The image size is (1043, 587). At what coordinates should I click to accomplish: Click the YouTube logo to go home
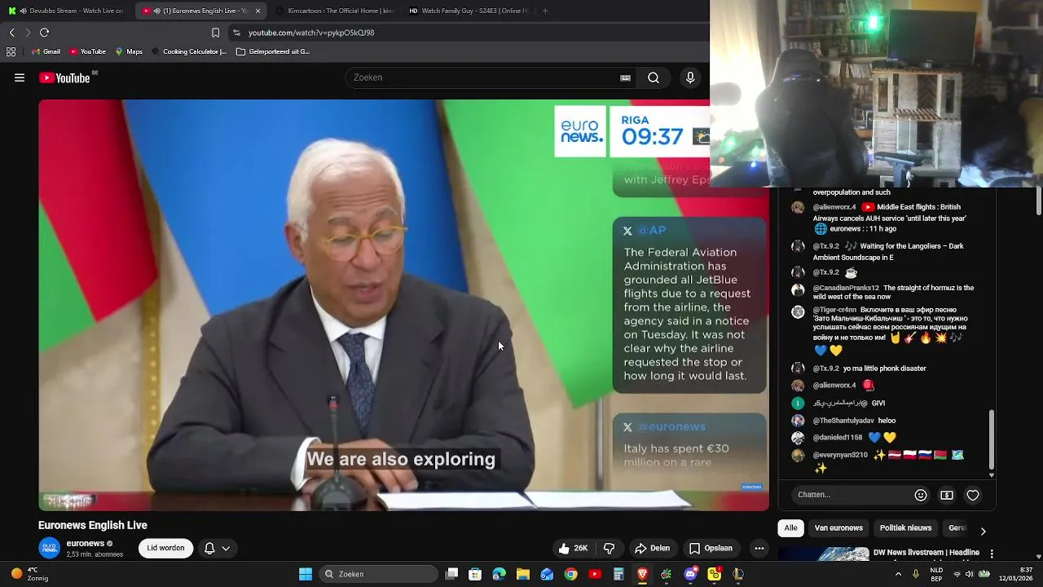coord(65,77)
